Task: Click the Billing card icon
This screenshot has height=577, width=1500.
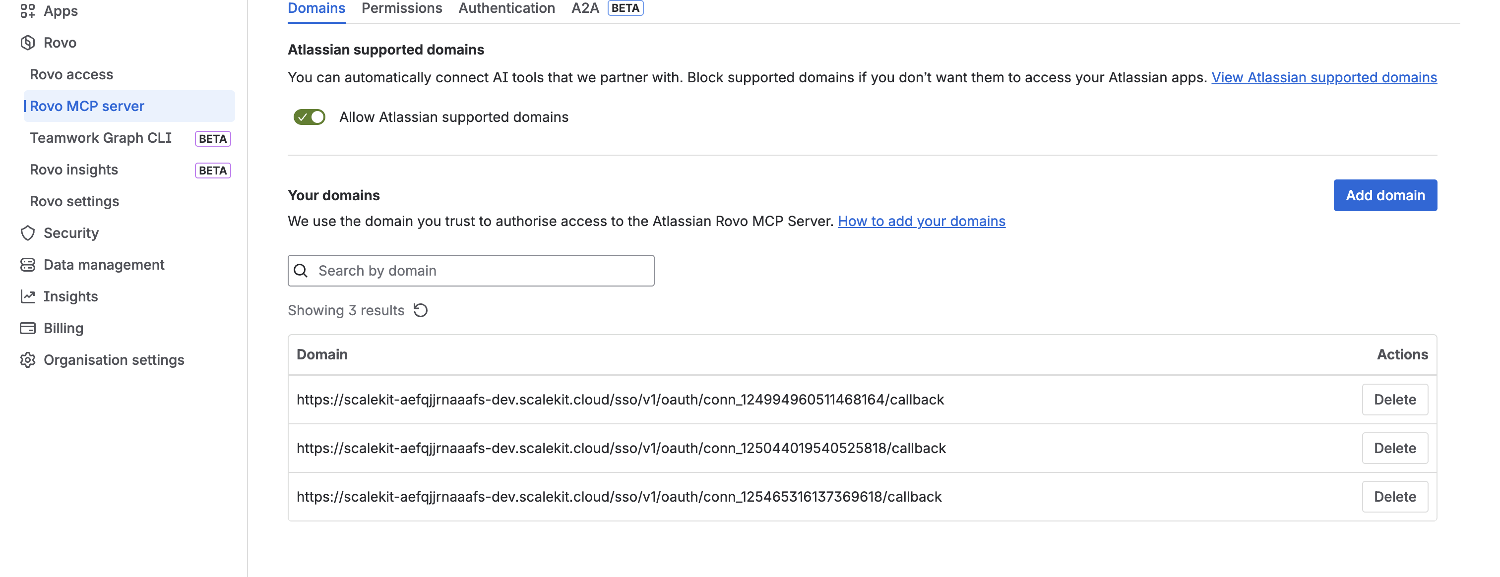Action: 27,328
